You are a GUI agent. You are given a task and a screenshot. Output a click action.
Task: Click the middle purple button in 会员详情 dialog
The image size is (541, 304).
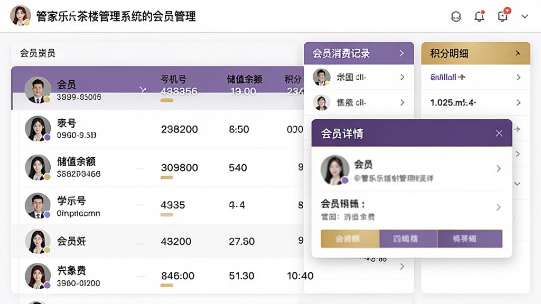[x=408, y=239]
